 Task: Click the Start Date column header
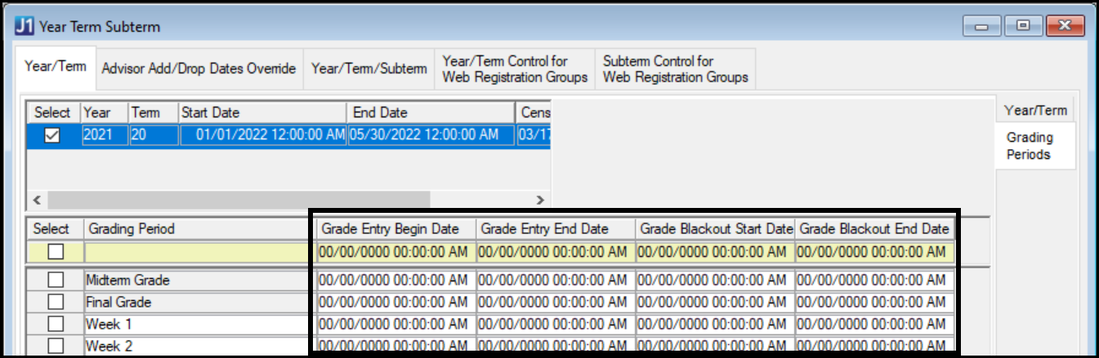click(x=262, y=113)
